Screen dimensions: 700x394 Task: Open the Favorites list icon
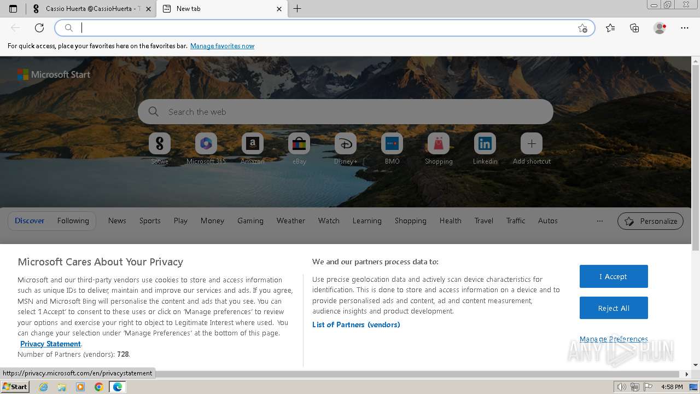pos(610,28)
